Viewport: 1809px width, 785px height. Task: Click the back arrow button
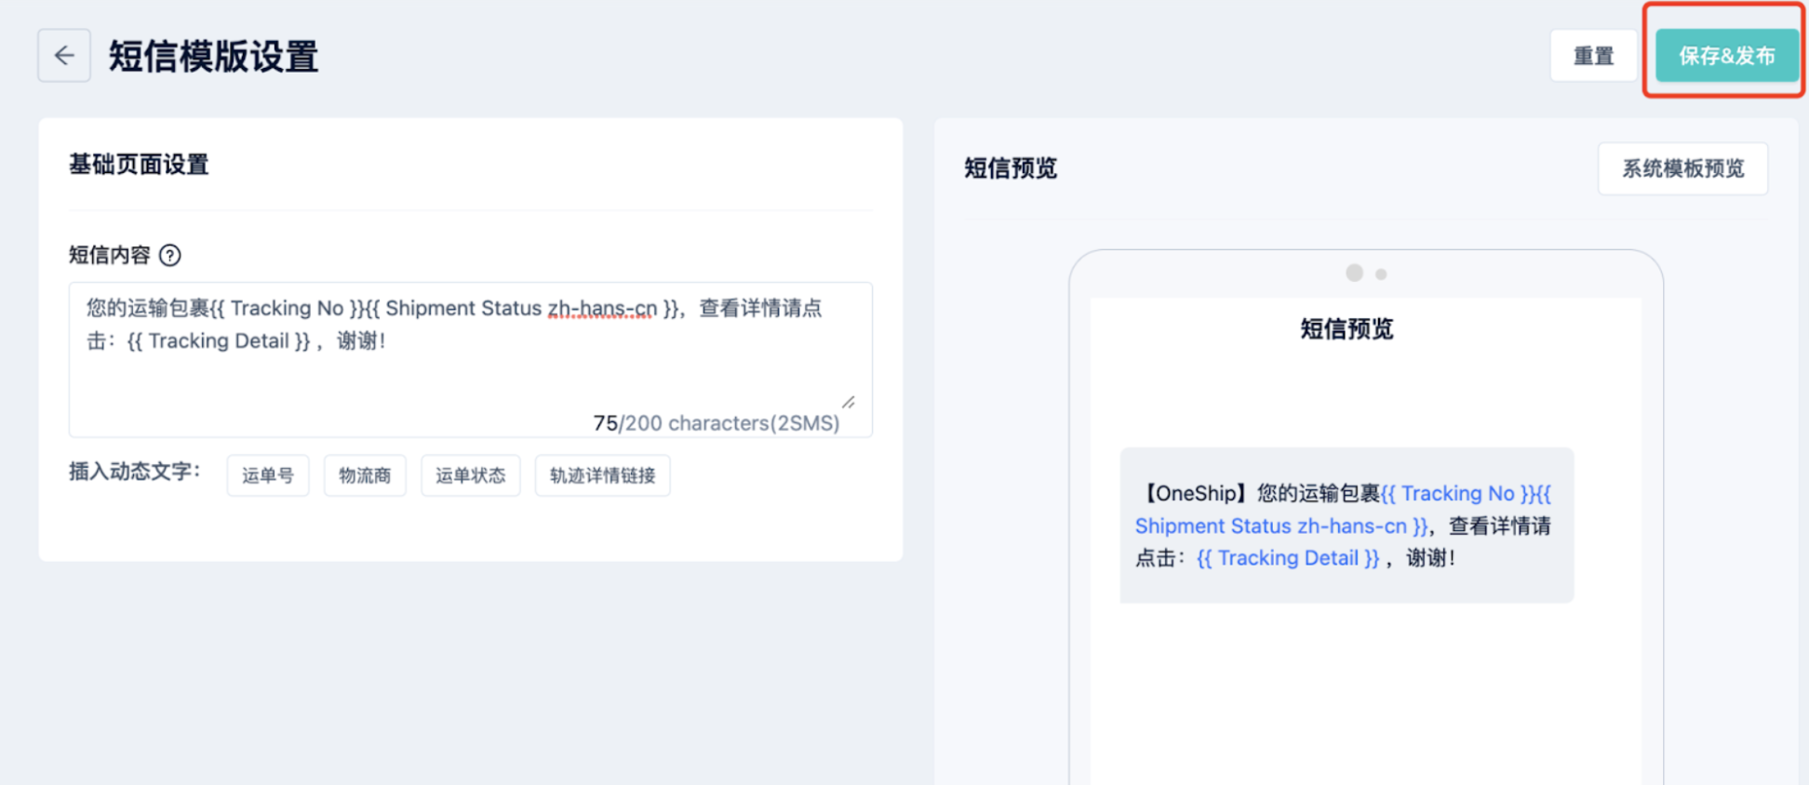point(64,56)
